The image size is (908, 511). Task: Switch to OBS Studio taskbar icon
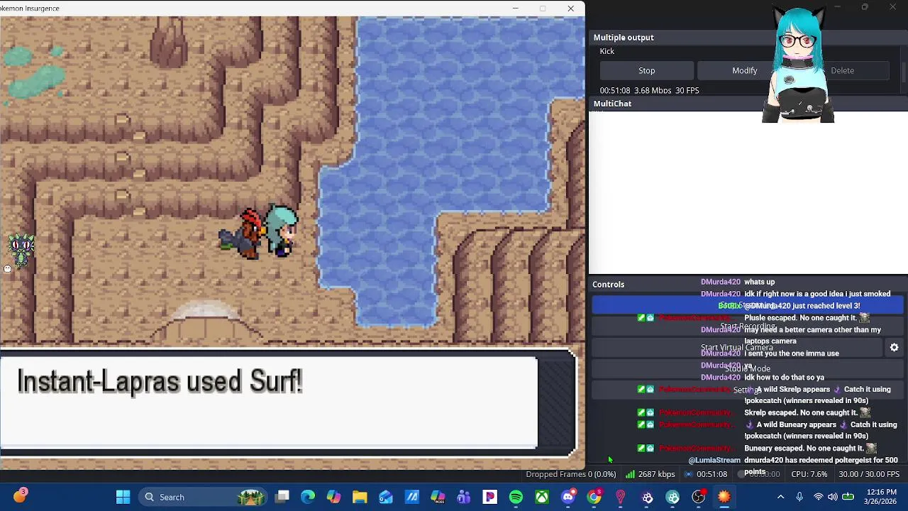click(699, 497)
